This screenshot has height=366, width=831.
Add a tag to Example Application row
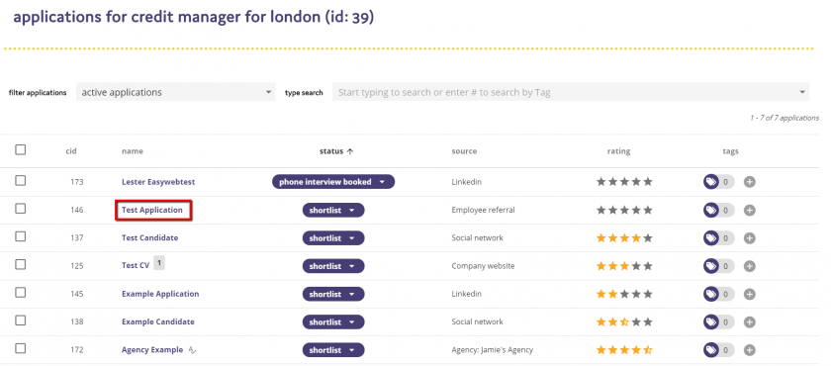750,295
